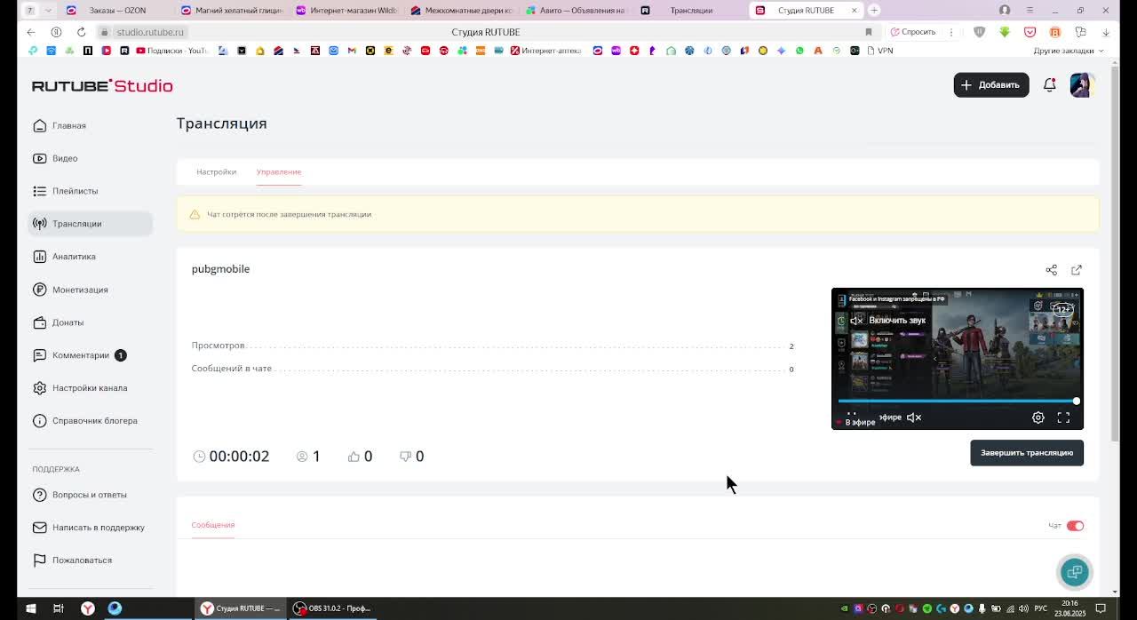The width and height of the screenshot is (1137, 620).
Task: Open the browser downloads arrow
Action: click(1105, 32)
